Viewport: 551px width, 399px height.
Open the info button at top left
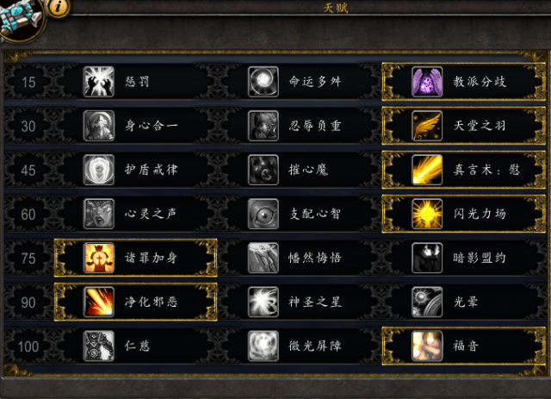(x=58, y=7)
